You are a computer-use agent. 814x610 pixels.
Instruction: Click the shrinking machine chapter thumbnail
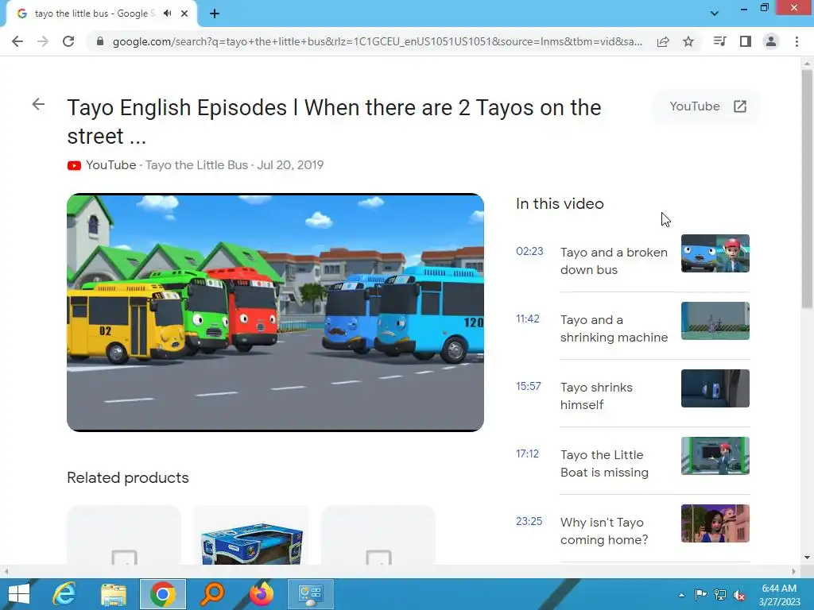point(715,321)
